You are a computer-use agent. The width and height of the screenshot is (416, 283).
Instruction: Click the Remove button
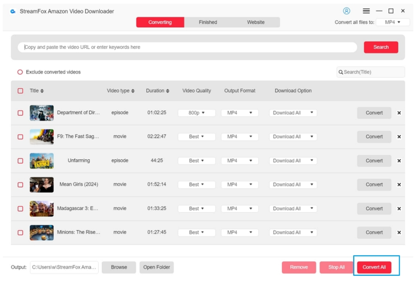pyautogui.click(x=299, y=268)
